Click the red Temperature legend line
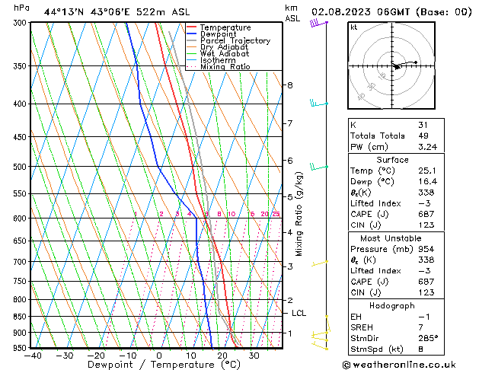Image resolution: width=479 pixels, height=370 pixels. (x=193, y=27)
